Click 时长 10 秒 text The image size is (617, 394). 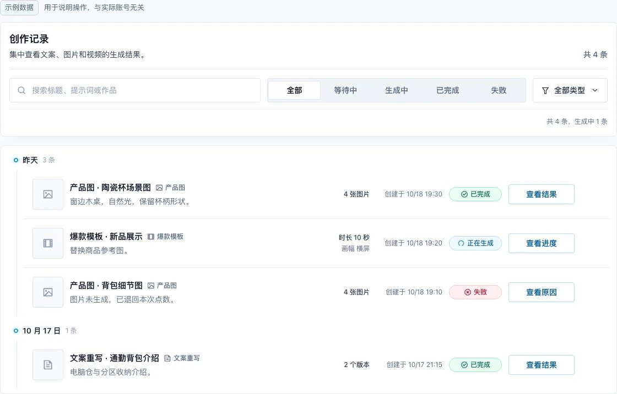(x=354, y=238)
